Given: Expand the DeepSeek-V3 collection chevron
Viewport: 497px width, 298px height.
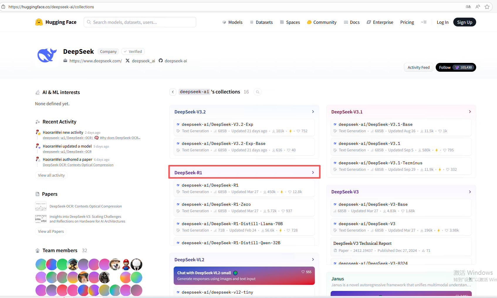Looking at the screenshot, I should [x=470, y=192].
